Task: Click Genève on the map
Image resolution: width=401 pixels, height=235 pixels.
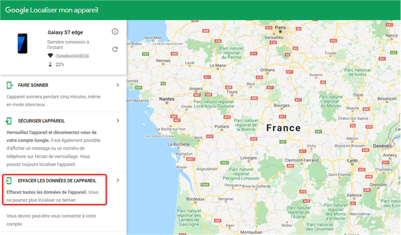Action: click(x=382, y=146)
